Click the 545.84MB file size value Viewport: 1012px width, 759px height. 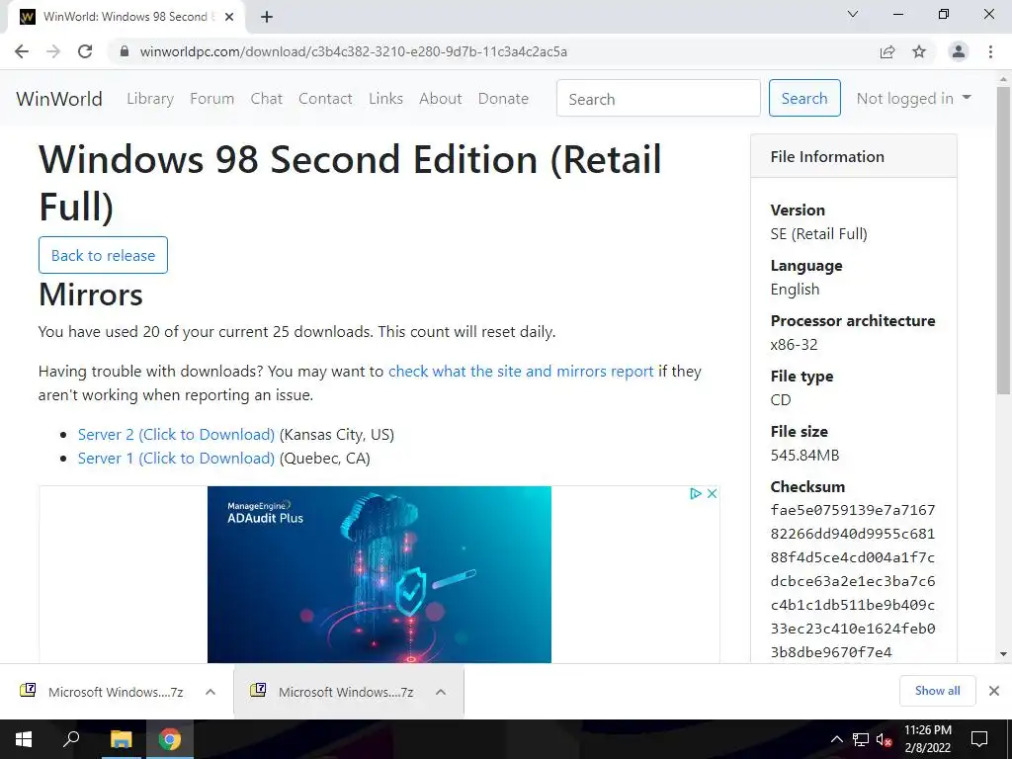804,456
